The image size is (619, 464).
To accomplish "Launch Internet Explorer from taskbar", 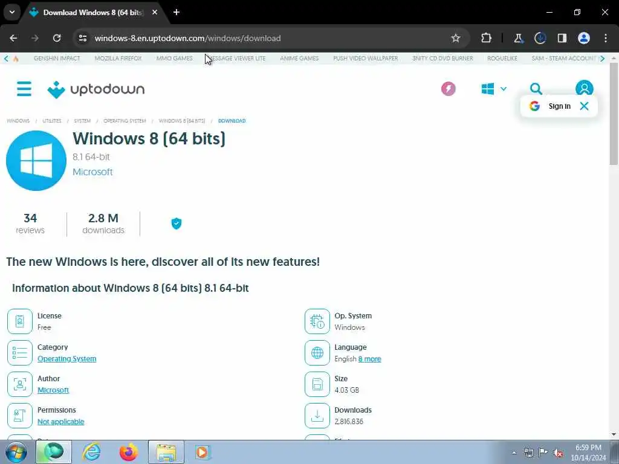I will pos(91,452).
